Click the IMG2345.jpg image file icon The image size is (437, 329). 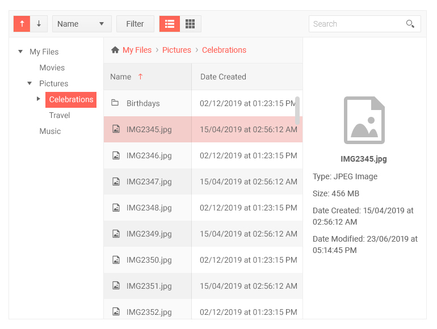point(116,129)
